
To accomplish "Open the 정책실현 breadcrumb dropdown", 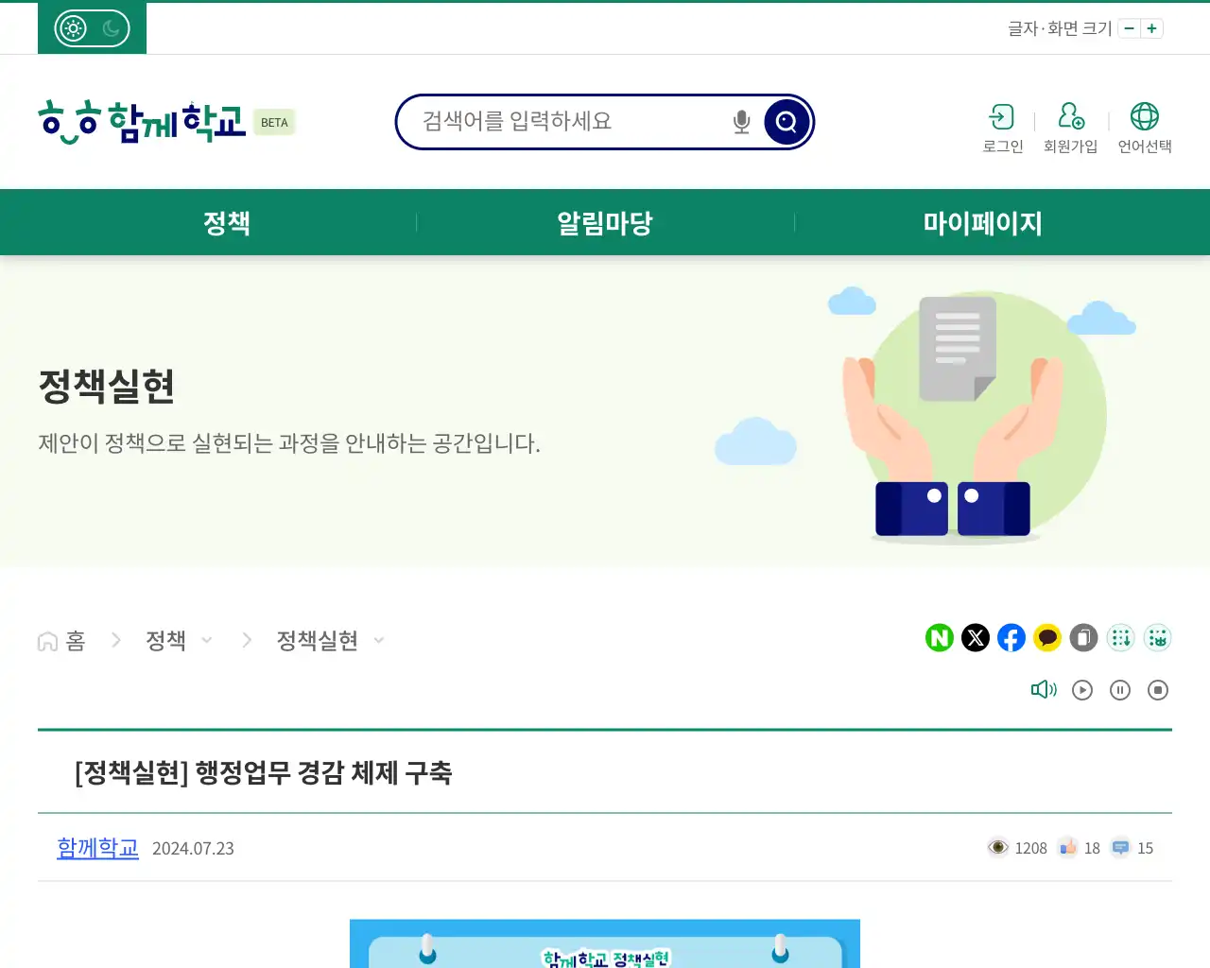I will click(x=379, y=640).
